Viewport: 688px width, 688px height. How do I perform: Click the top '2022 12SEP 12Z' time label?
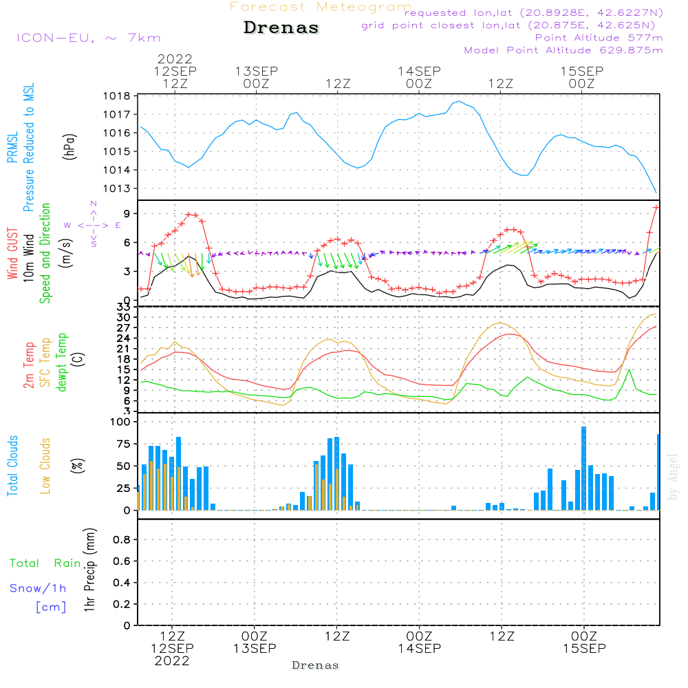point(175,71)
